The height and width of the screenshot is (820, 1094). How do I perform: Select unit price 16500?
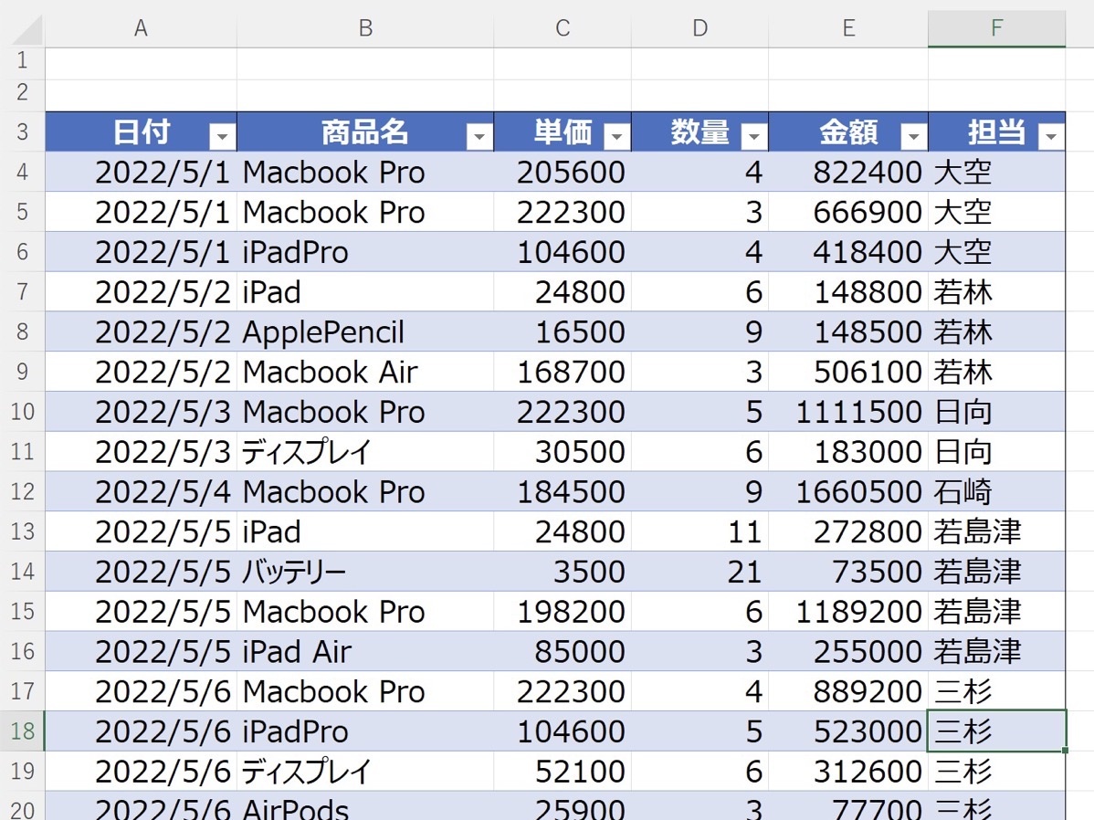(x=563, y=331)
